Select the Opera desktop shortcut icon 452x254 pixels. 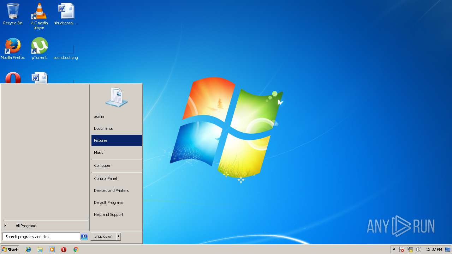[x=13, y=78]
